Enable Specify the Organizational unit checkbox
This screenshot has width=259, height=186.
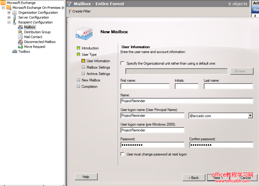click(123, 63)
